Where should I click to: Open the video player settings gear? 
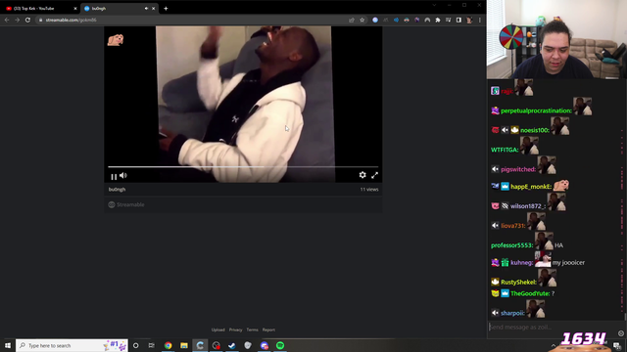point(362,175)
